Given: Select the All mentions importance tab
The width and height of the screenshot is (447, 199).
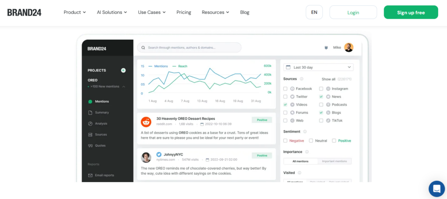Looking at the screenshot, I should pos(300,161).
